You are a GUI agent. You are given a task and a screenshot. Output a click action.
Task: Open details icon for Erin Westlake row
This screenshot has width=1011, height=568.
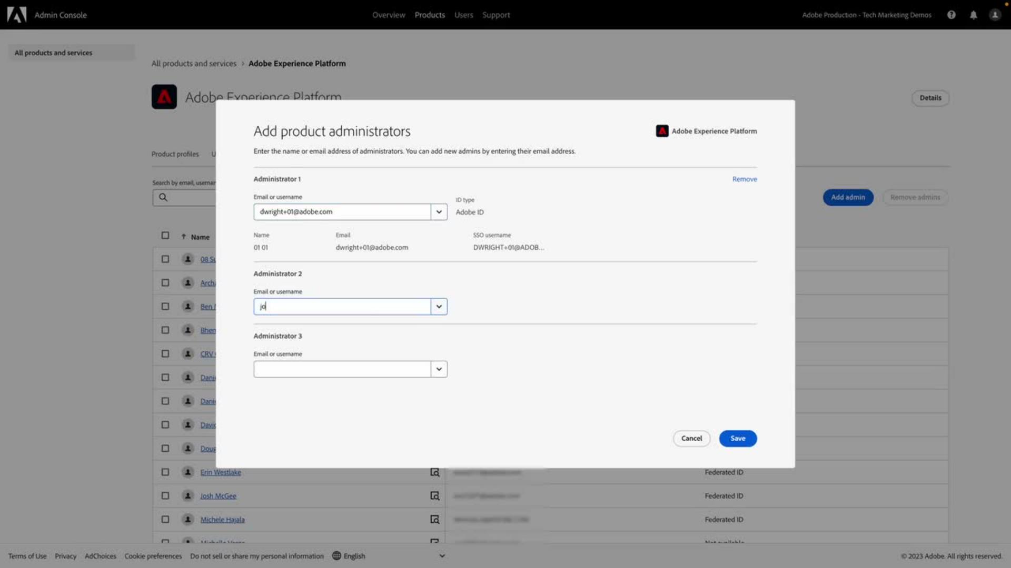click(x=434, y=472)
